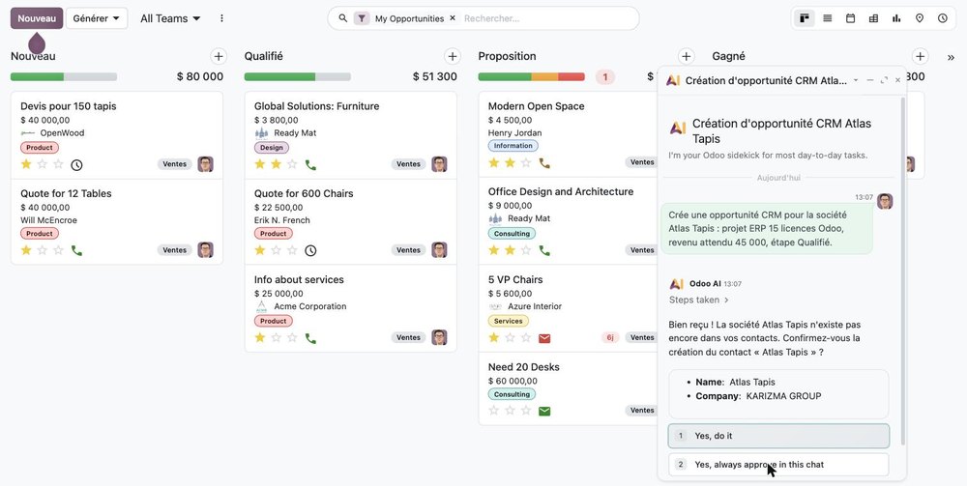Choose "Yes, always approve in this chat"
The image size is (967, 486).
coord(778,465)
